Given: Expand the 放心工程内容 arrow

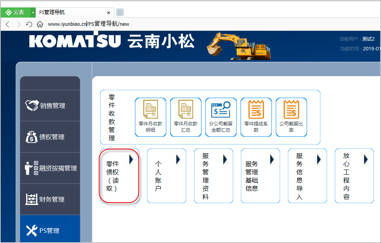Looking at the screenshot, I should [x=366, y=159].
